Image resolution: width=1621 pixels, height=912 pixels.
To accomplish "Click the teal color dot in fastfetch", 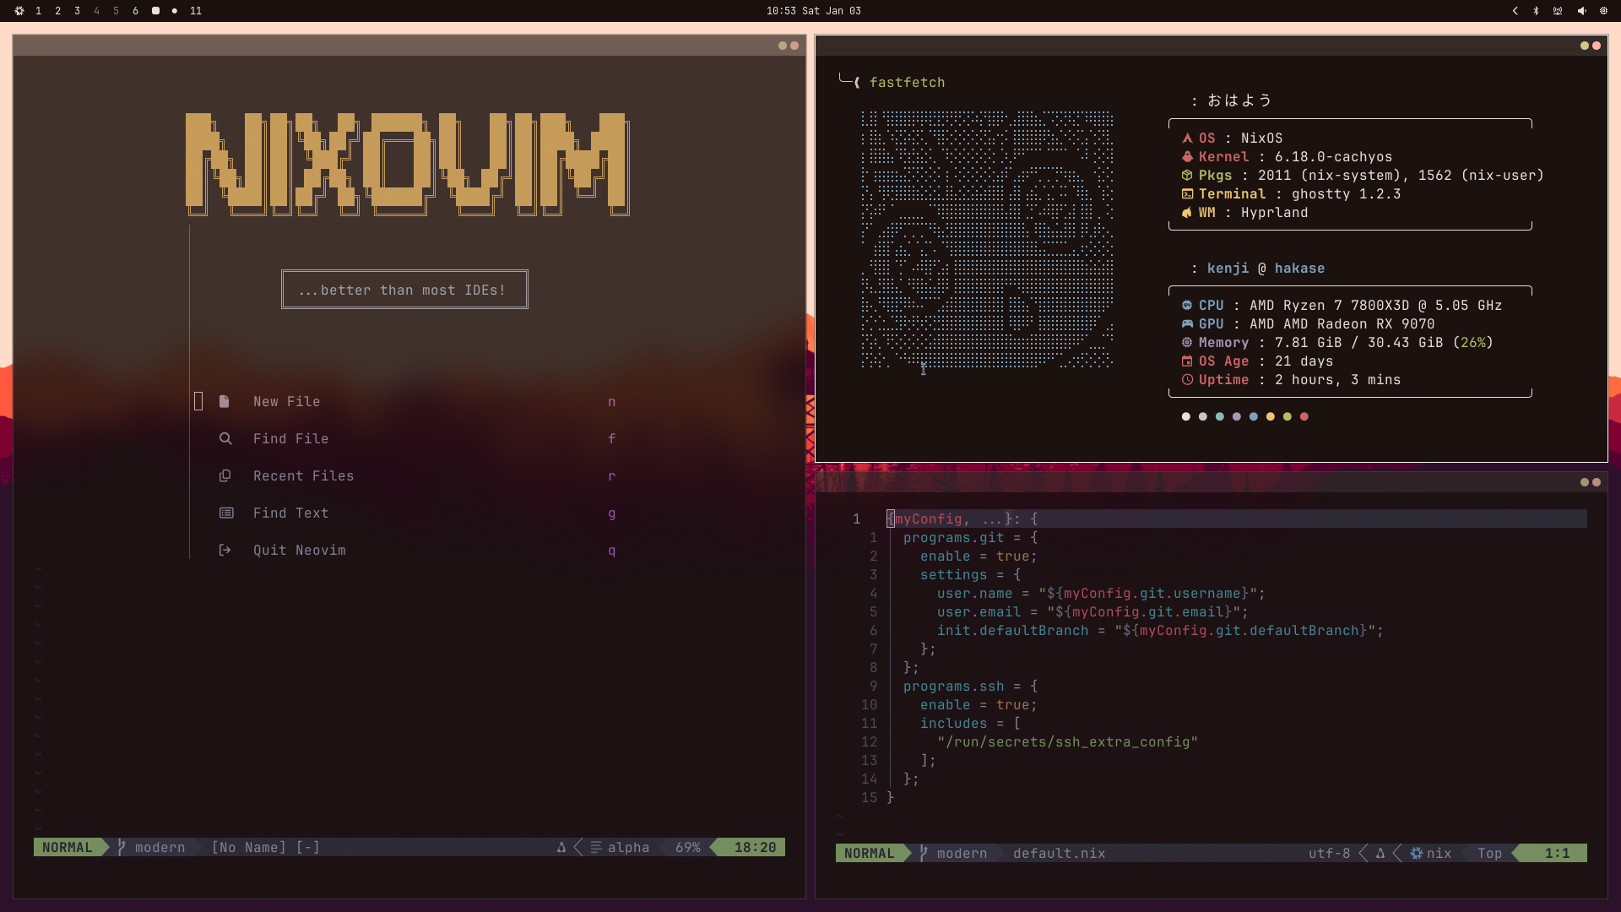I will tap(1220, 416).
